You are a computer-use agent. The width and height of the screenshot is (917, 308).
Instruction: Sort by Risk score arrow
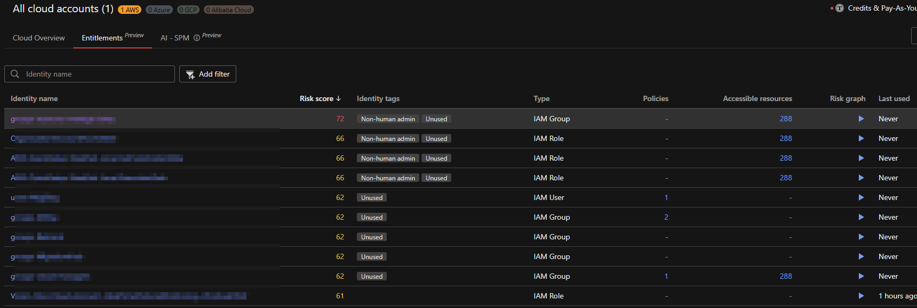pos(338,98)
